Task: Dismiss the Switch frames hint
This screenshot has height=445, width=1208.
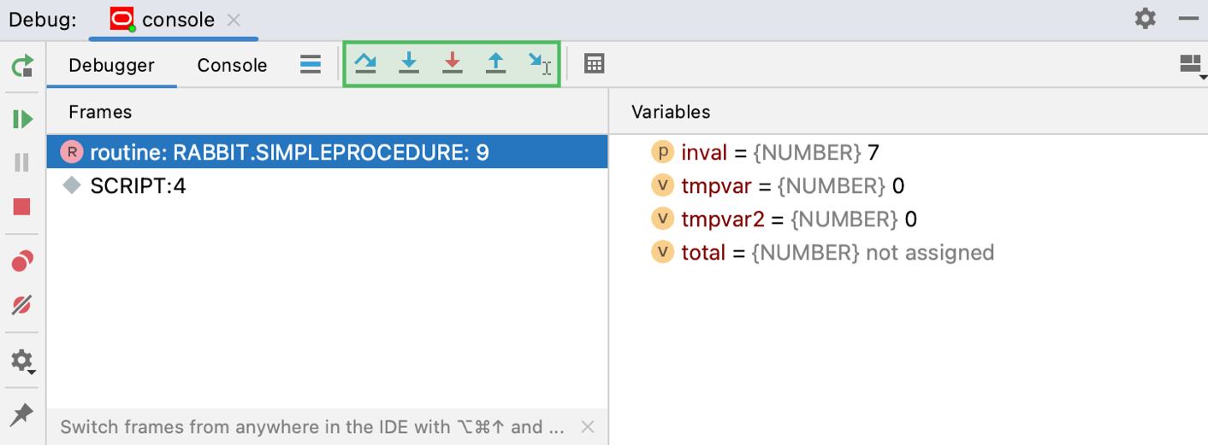Action: [587, 427]
